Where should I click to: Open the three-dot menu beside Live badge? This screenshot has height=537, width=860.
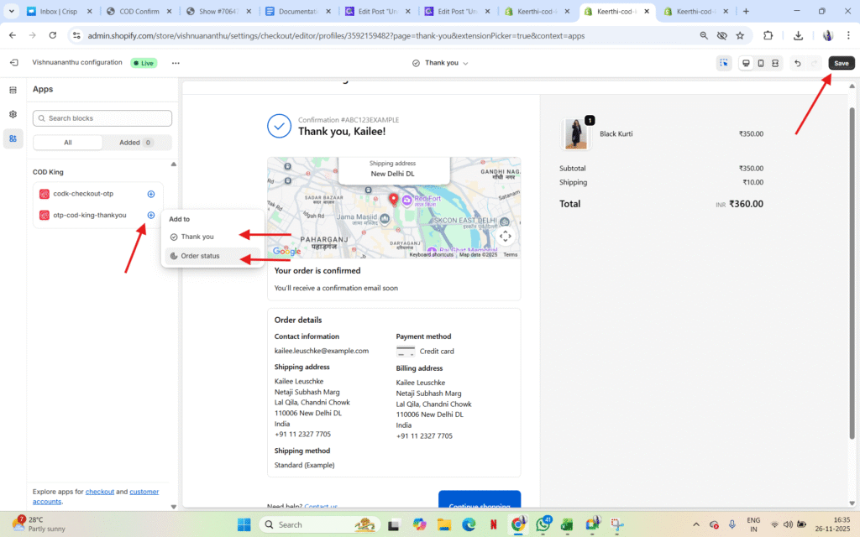176,63
